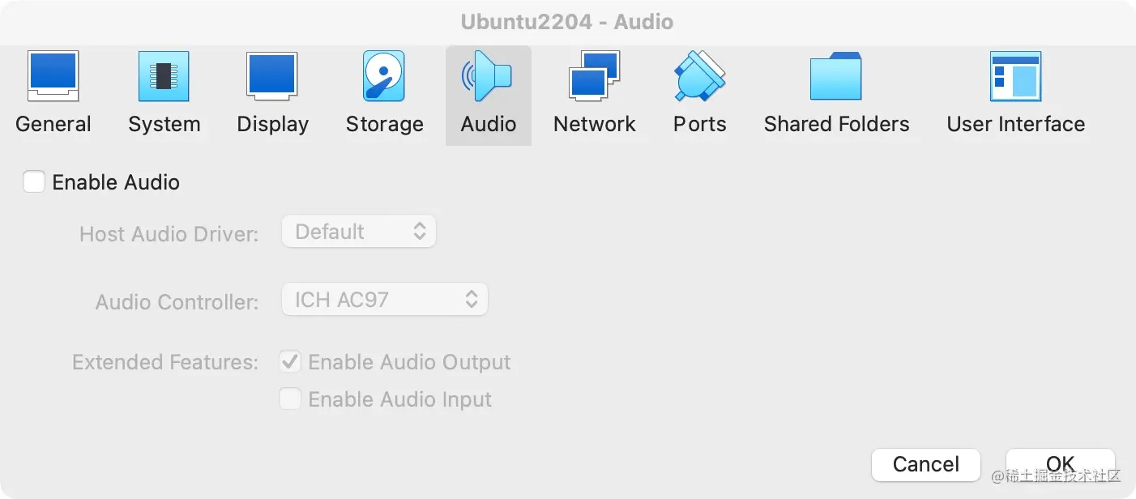Open the General settings monitor icon
The width and height of the screenshot is (1136, 499).
pos(53,76)
